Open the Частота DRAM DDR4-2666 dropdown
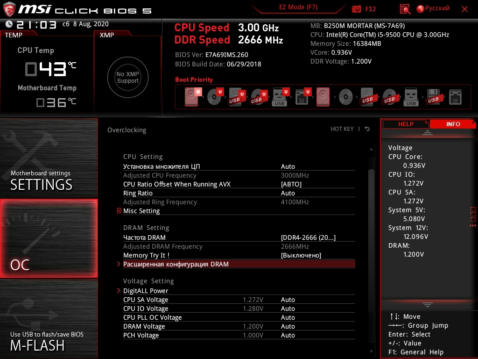The width and height of the screenshot is (478, 359). 308,237
